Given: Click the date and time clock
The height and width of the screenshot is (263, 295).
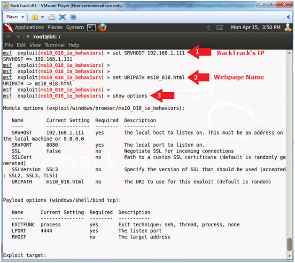Looking at the screenshot, I should pos(256,27).
